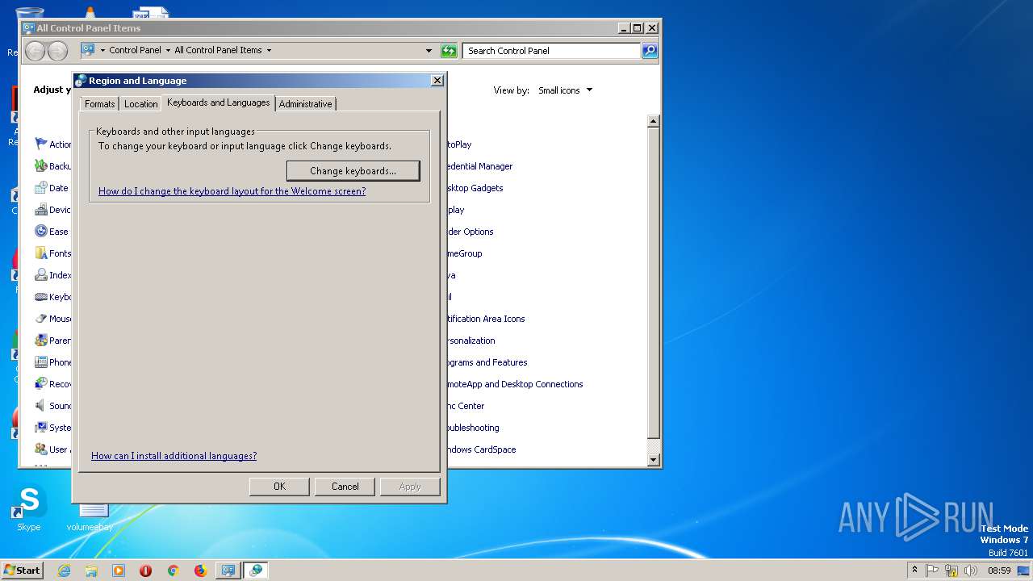Click the Parental Controls icon

pos(41,340)
